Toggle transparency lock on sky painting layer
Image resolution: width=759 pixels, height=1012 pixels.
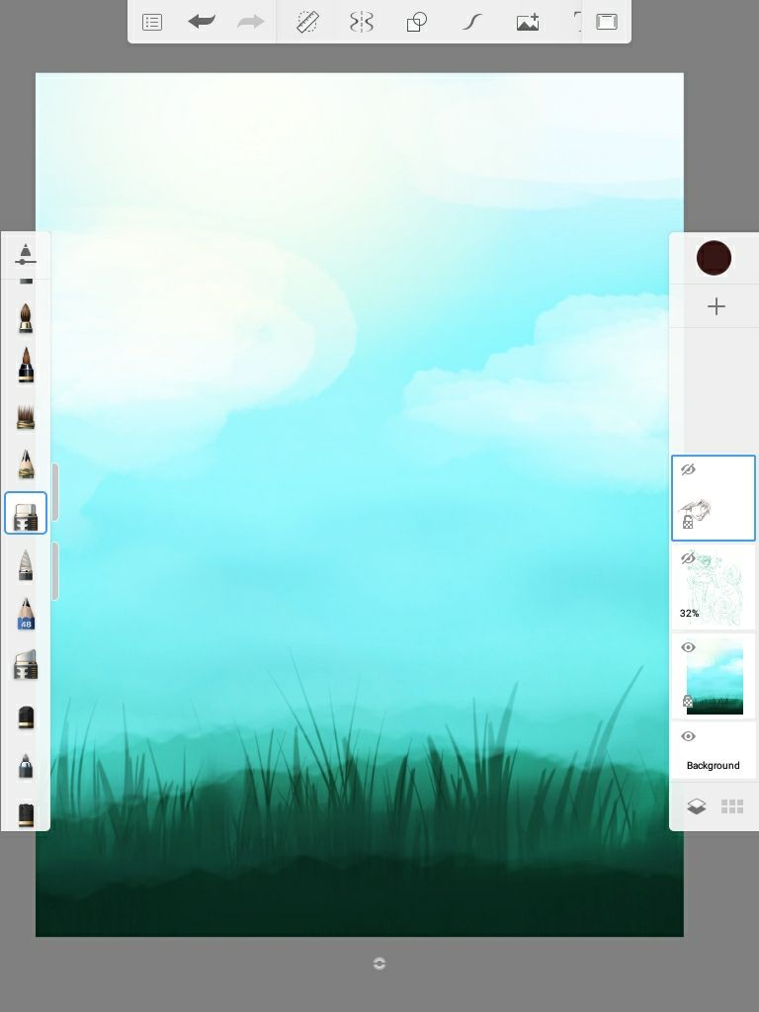point(688,701)
